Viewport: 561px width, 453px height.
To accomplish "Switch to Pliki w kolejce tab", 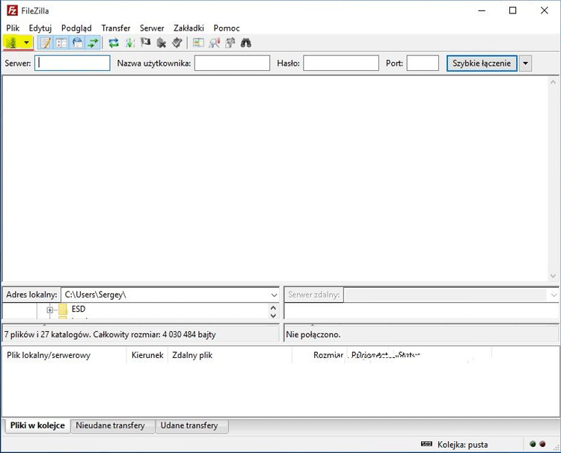I will 37,425.
